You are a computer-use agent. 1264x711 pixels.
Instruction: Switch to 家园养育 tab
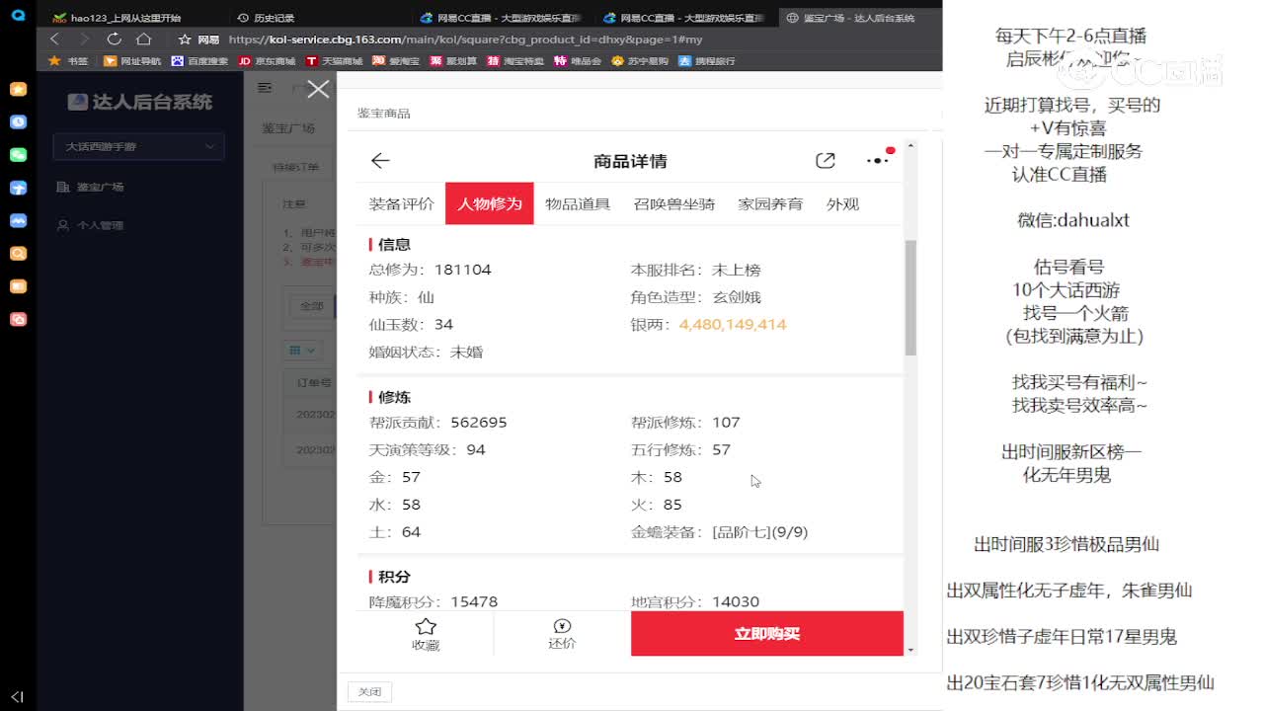(x=770, y=204)
